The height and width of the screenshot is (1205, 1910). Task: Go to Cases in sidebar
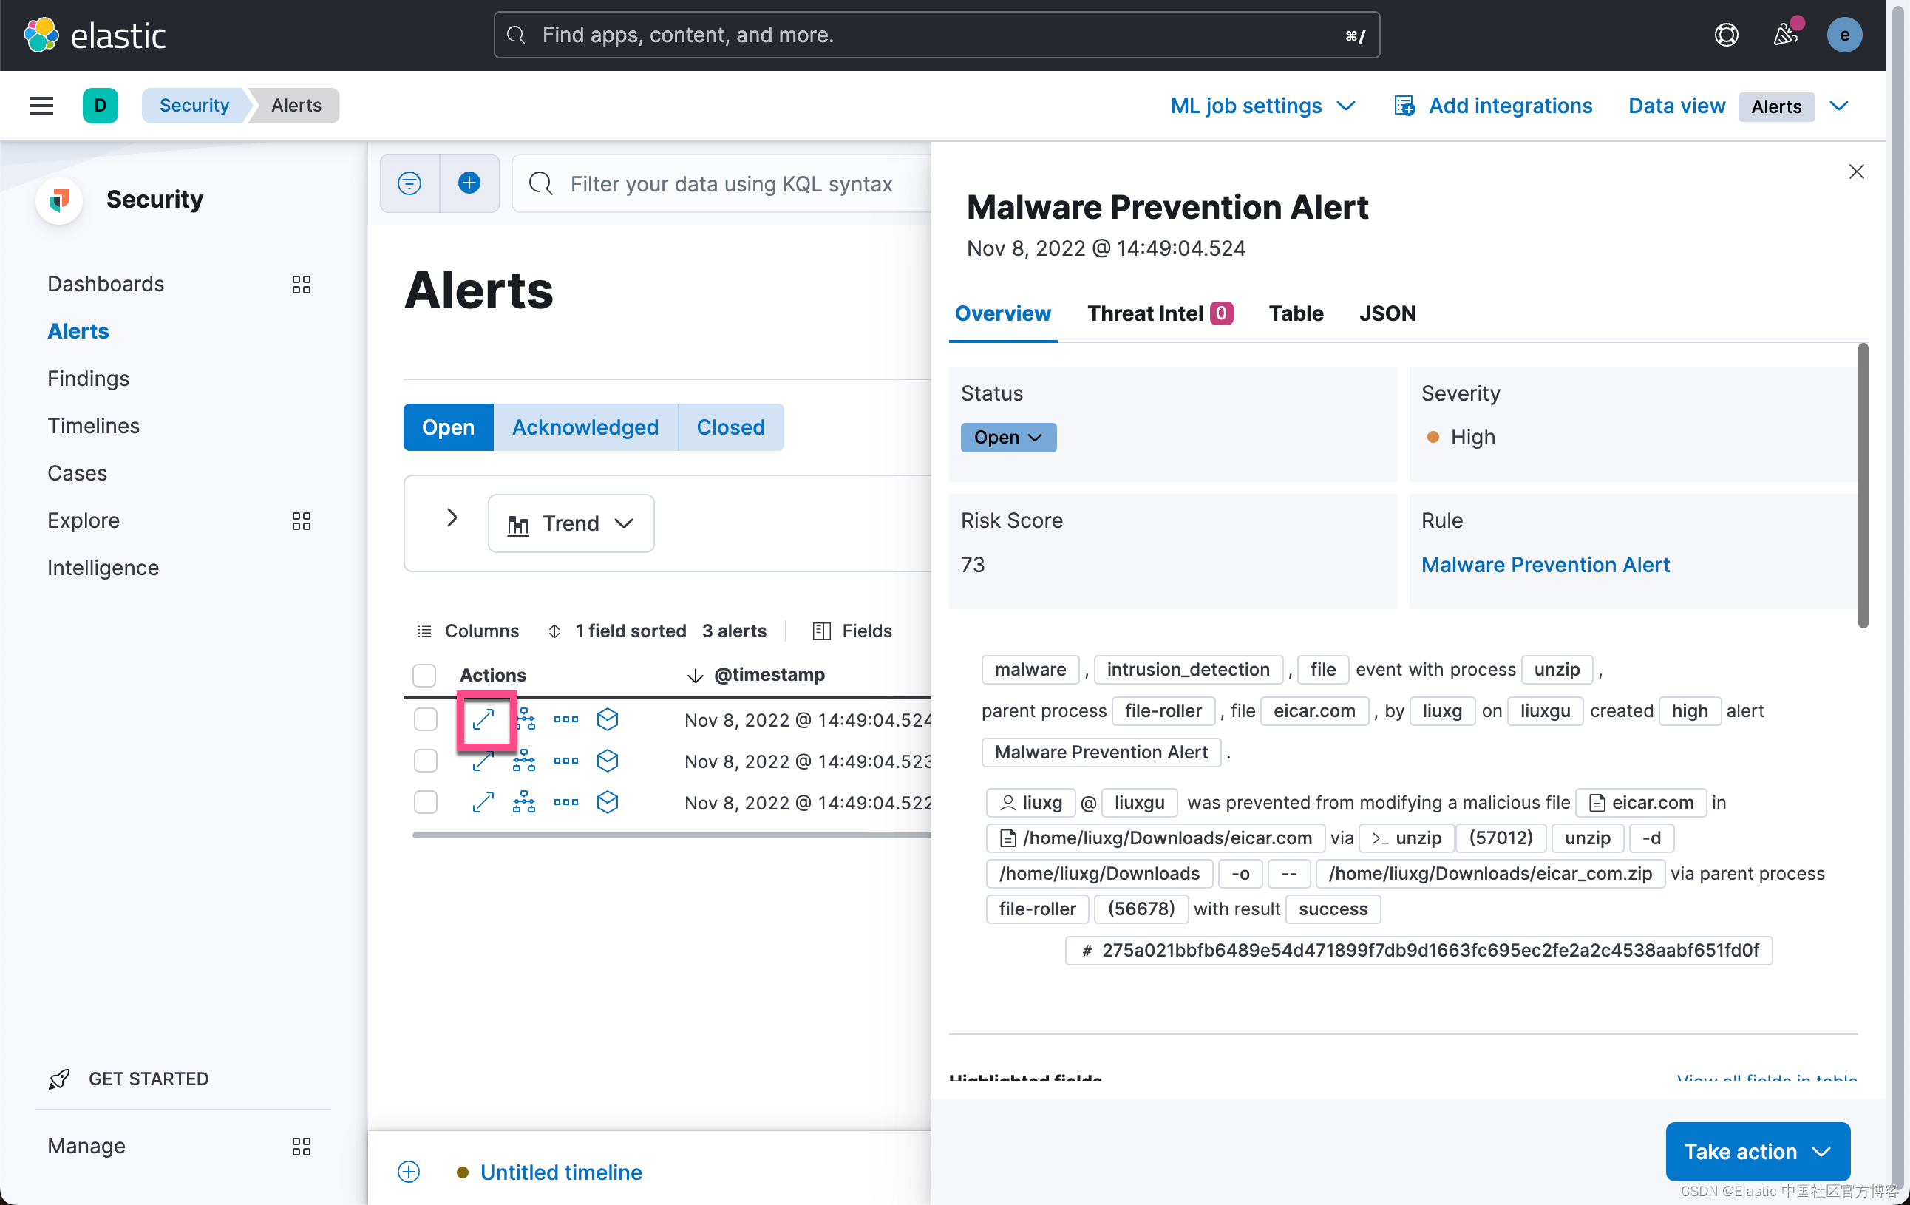(77, 474)
